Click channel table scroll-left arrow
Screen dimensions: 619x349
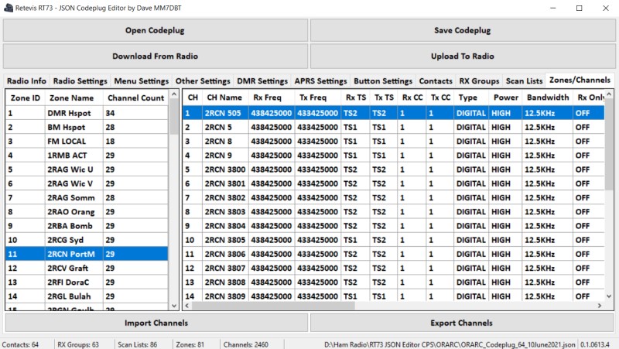click(x=187, y=306)
